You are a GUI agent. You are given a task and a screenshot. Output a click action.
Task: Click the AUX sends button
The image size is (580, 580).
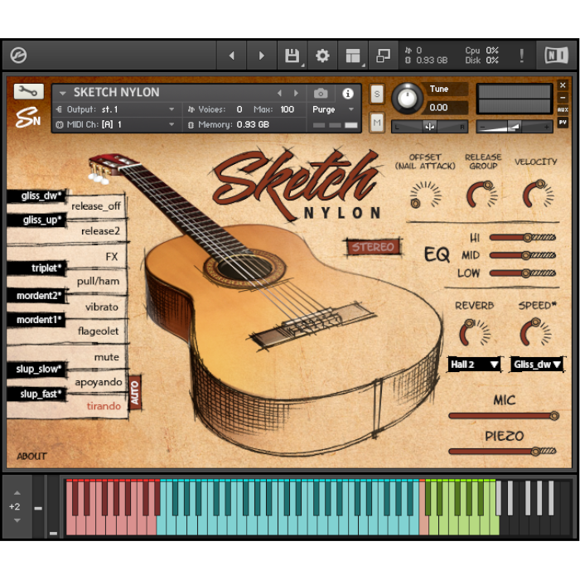(x=563, y=110)
